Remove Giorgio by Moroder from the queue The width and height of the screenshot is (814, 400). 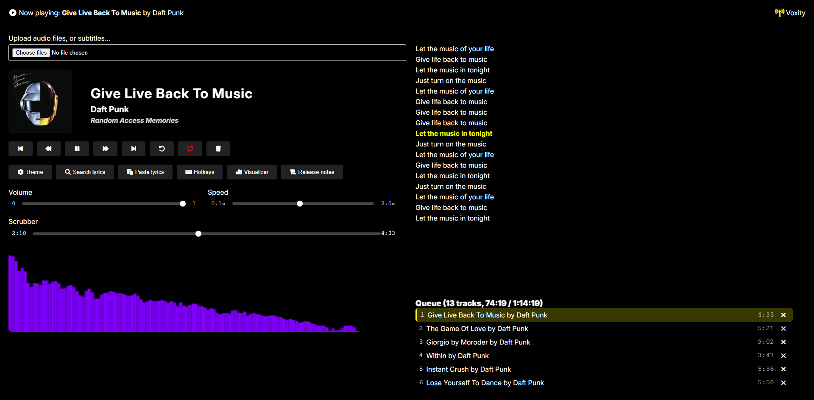pos(783,342)
